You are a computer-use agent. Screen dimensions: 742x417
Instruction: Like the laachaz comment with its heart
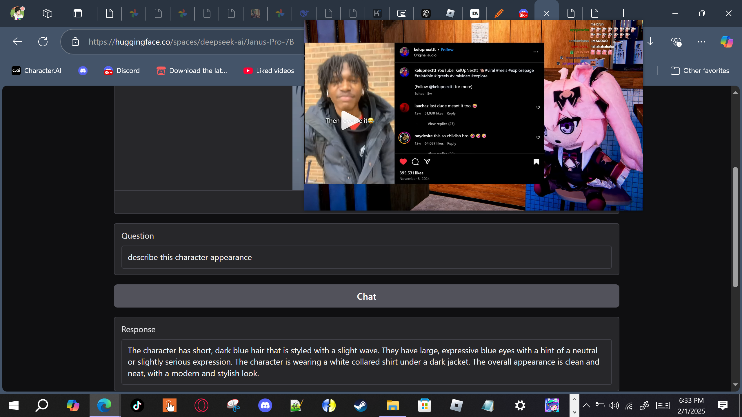click(538, 107)
